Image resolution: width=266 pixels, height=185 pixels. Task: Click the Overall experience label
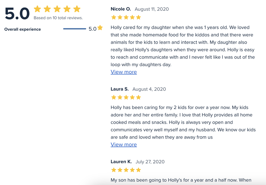click(23, 29)
